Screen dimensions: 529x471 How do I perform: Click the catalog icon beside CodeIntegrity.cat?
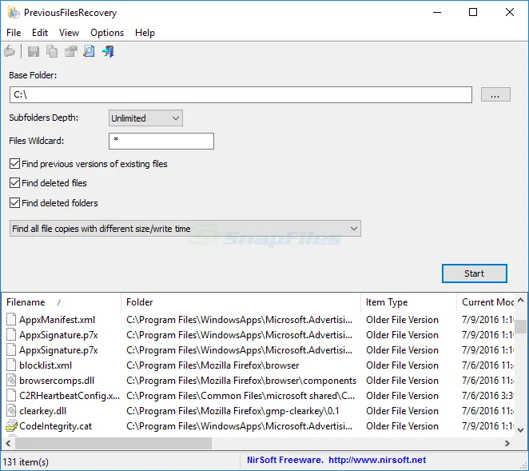coord(11,426)
